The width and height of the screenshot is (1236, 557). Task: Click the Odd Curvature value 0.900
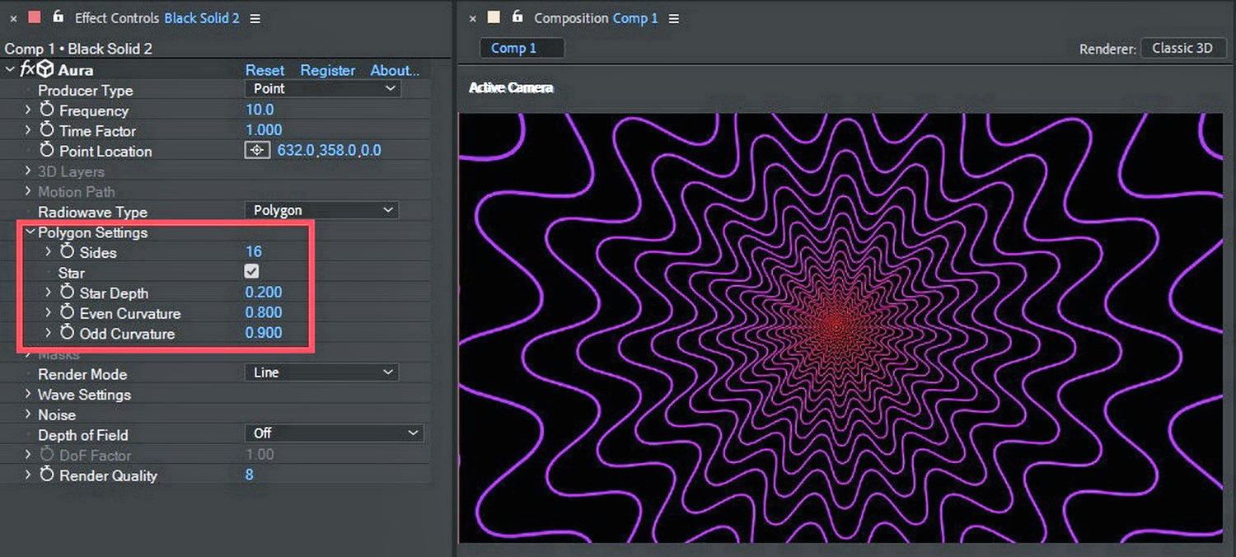(264, 333)
